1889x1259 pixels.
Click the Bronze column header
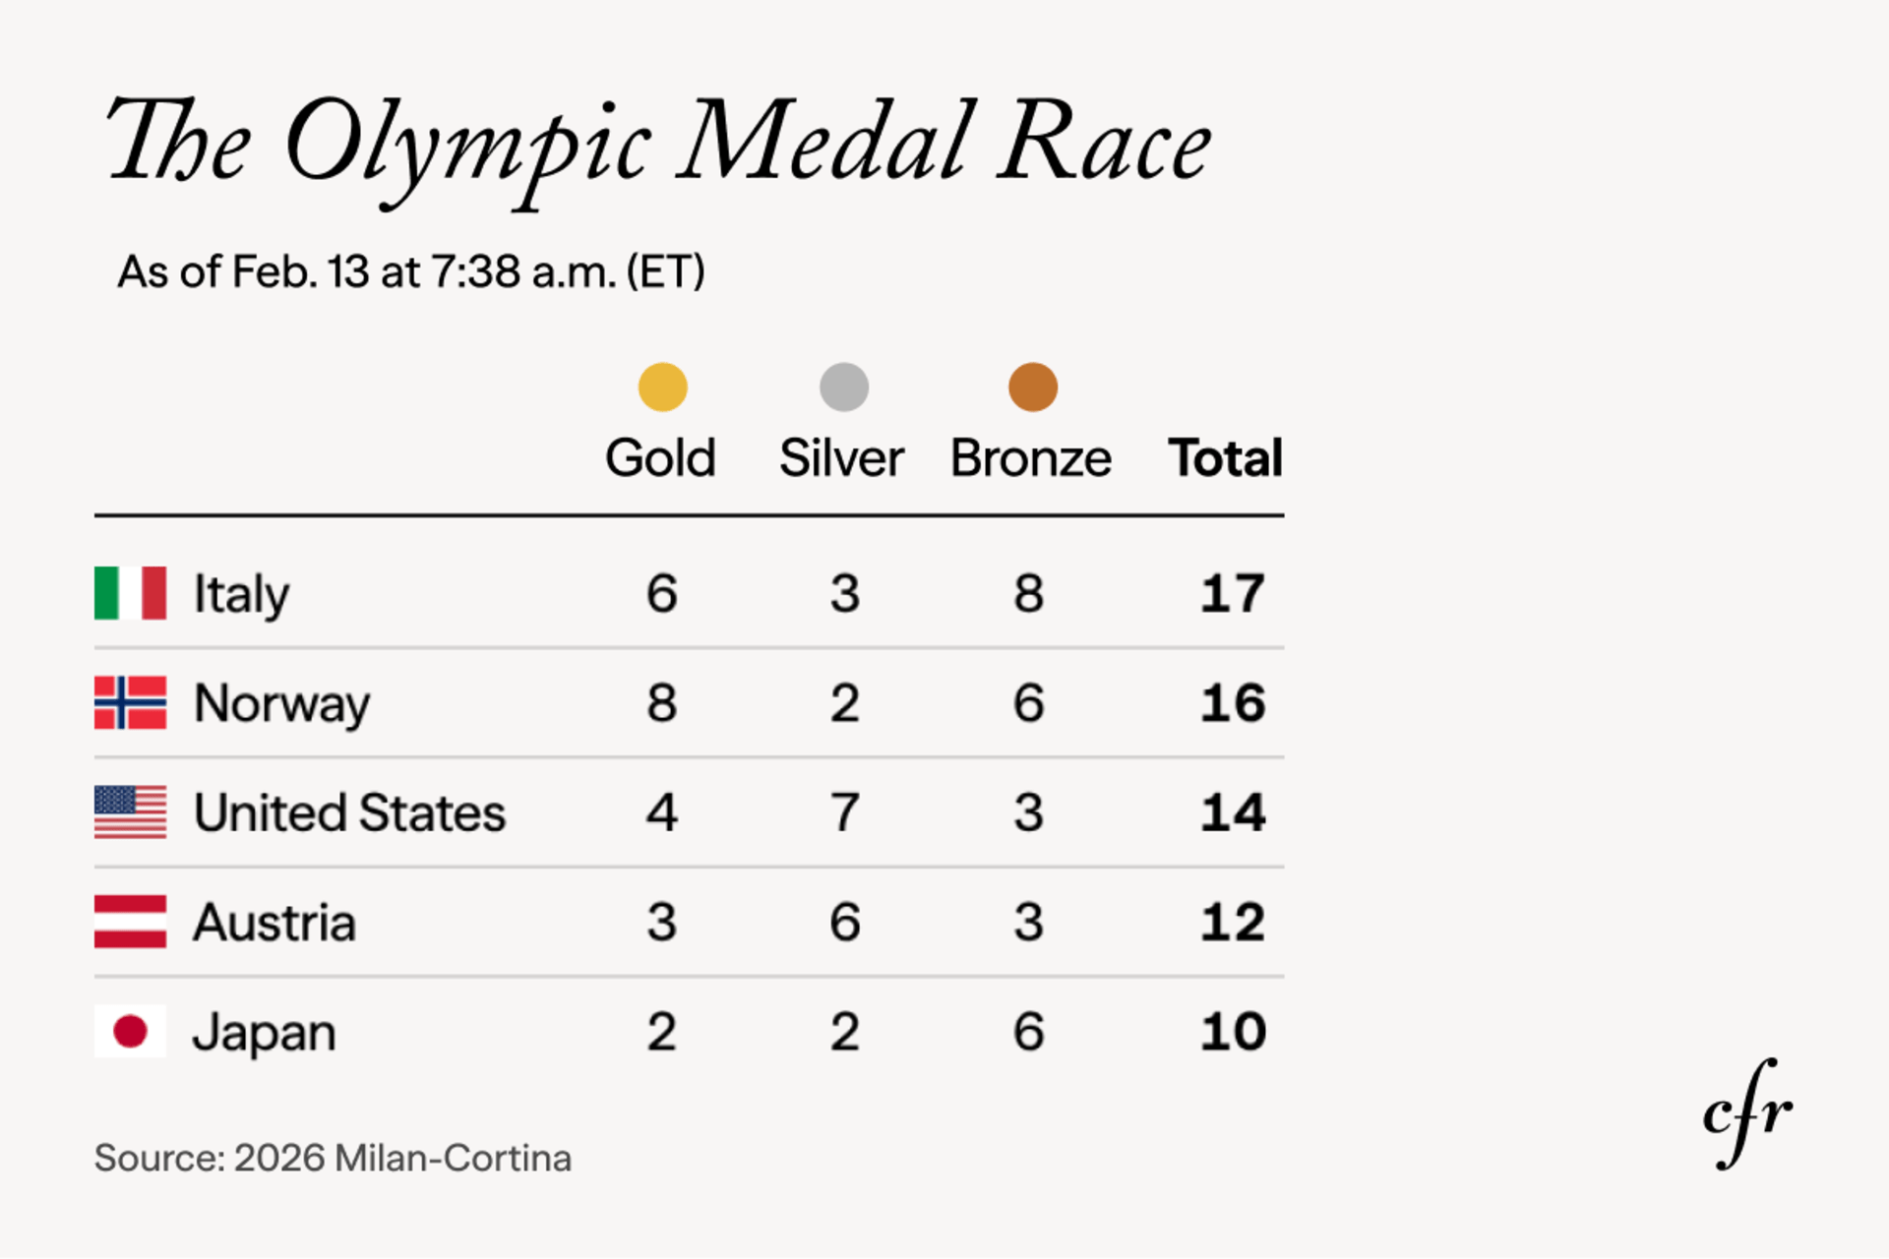1031,458
